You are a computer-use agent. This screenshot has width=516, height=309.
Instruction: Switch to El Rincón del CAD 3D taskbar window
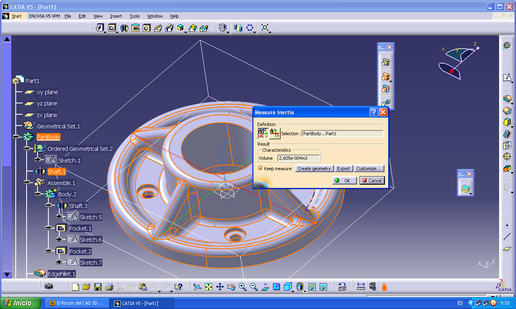click(x=77, y=303)
